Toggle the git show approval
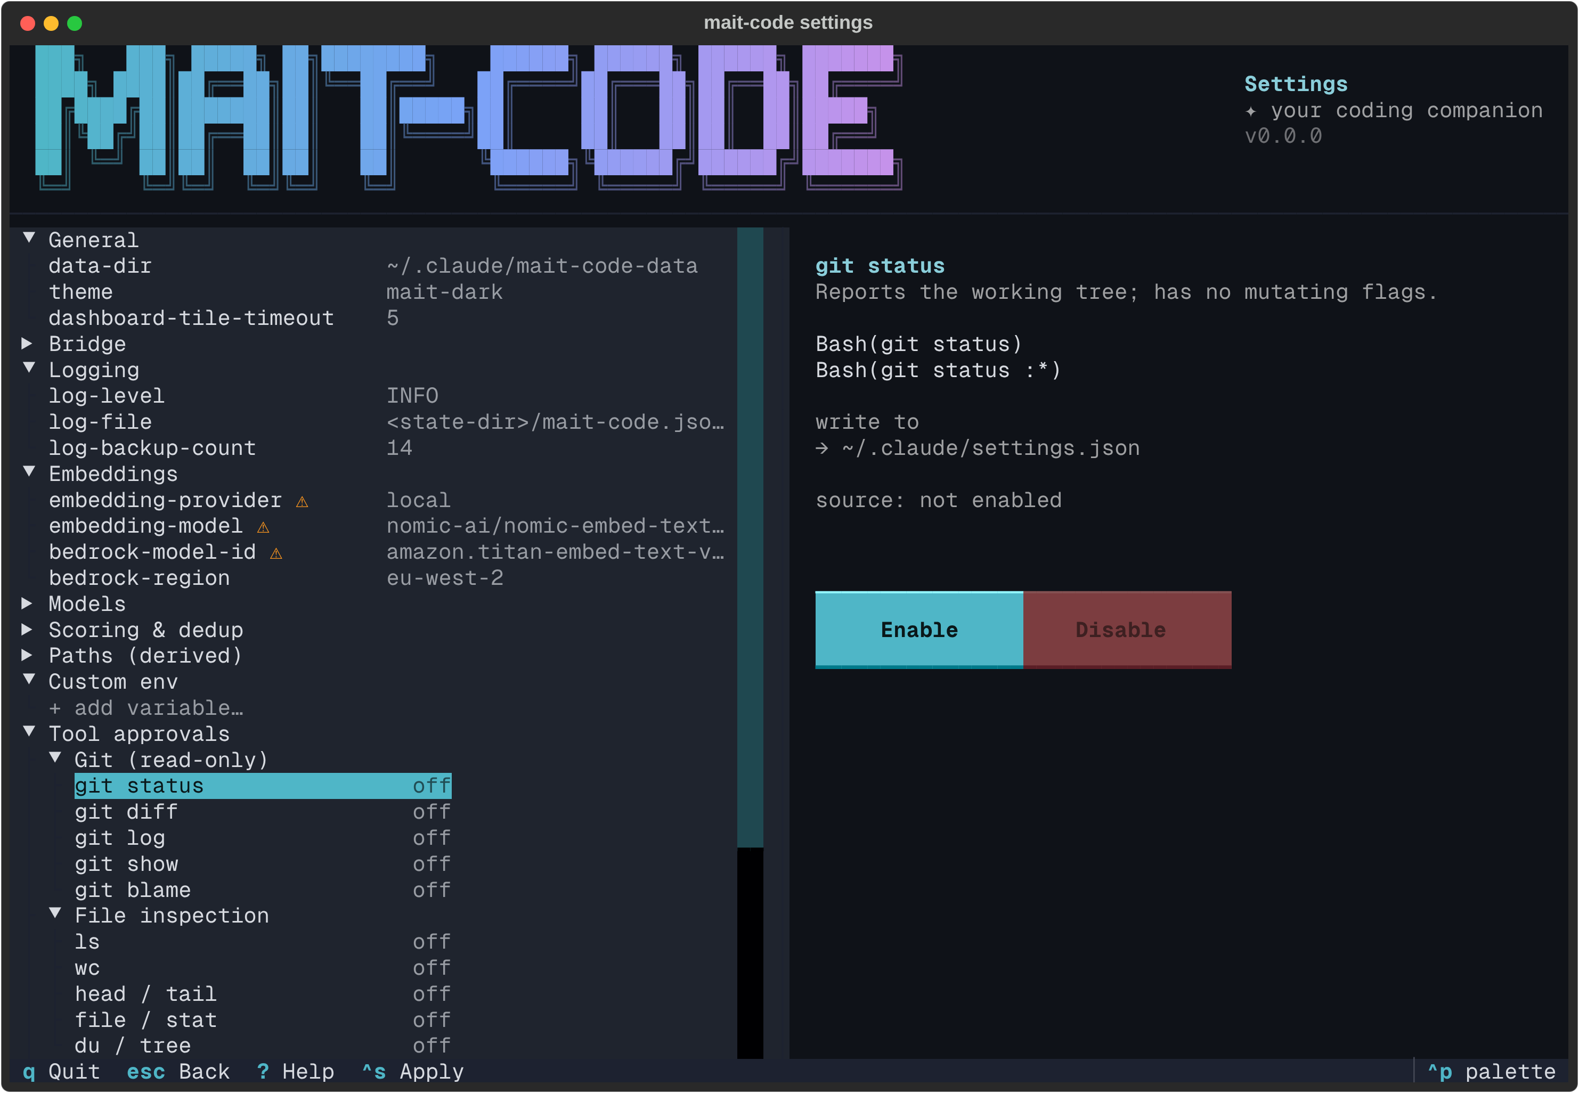This screenshot has height=1093, width=1579. (263, 864)
